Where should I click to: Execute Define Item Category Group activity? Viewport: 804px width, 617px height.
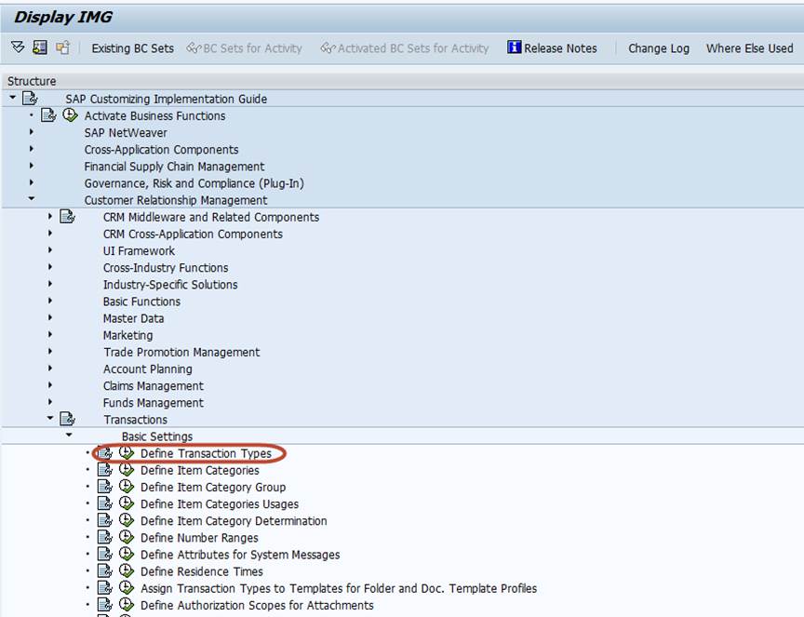click(127, 487)
